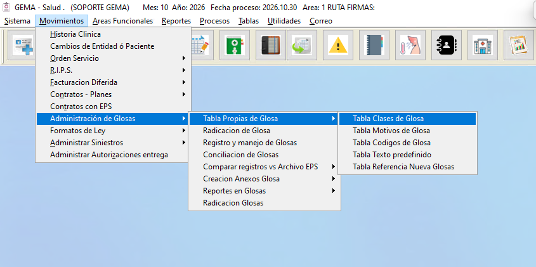Open the Utilidades menu
The image size is (536, 267).
click(284, 21)
